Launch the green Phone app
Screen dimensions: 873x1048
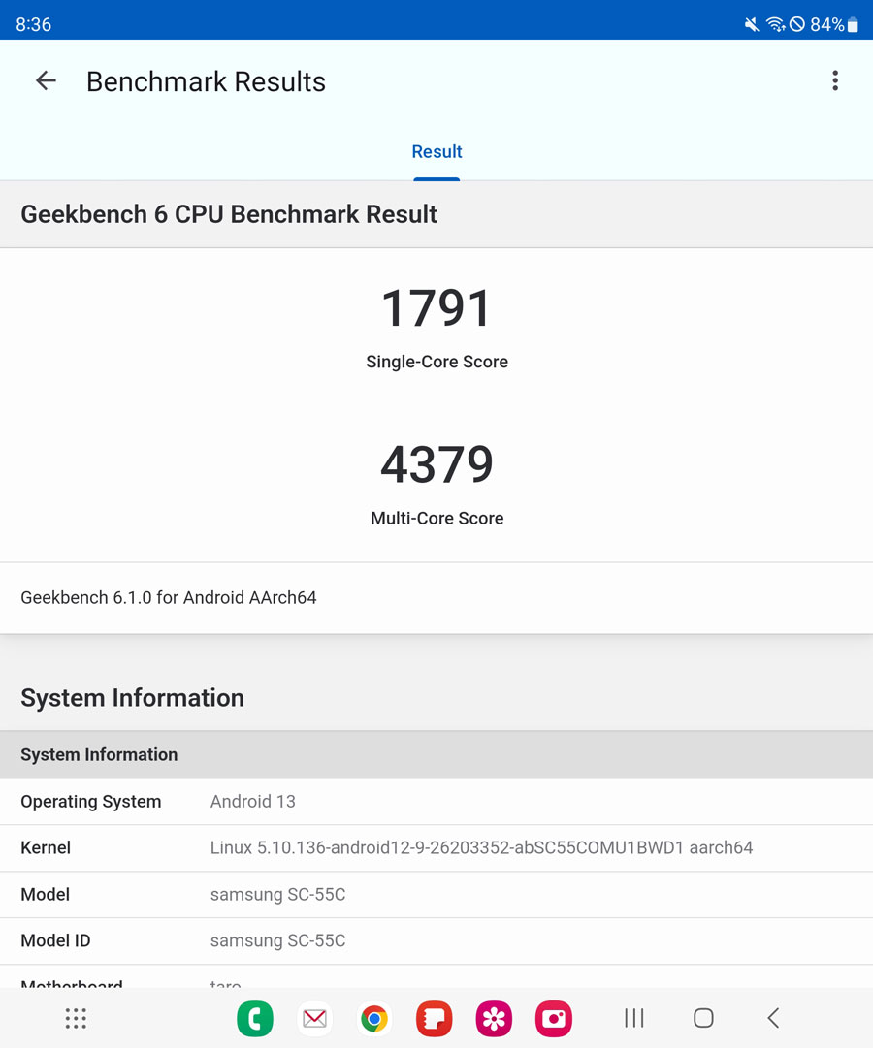click(x=255, y=1019)
